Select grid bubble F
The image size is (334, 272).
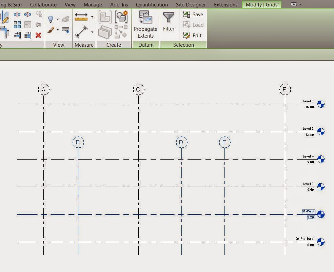click(x=285, y=89)
